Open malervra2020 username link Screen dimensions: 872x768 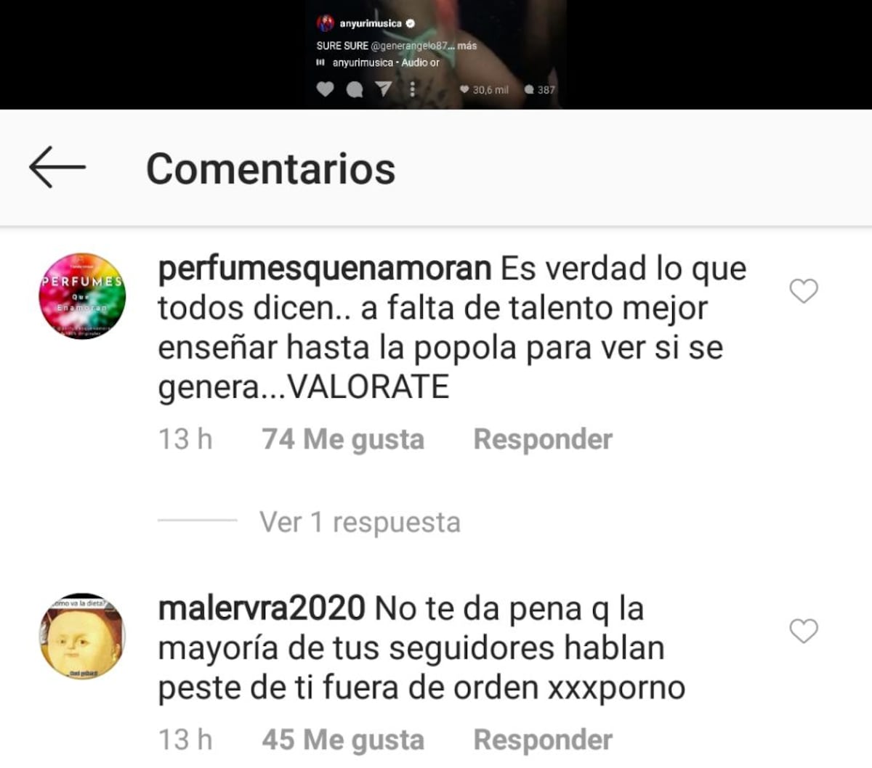[262, 608]
